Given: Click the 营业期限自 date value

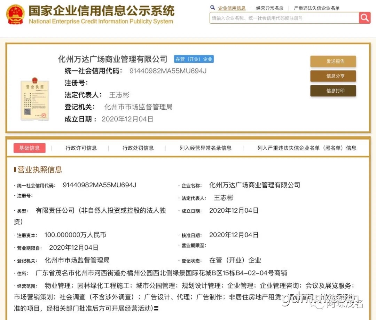Looking at the screenshot, I should [73, 248].
